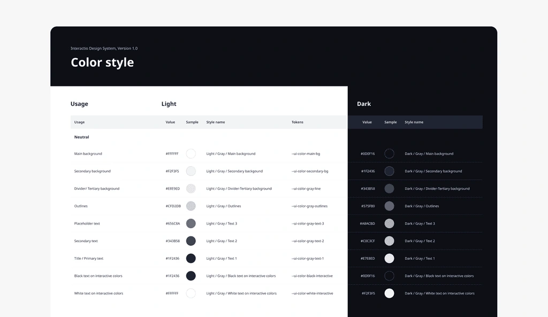This screenshot has height=317, width=548.
Task: Click the Dark Gray Text 2 sample circle
Action: [x=390, y=241]
